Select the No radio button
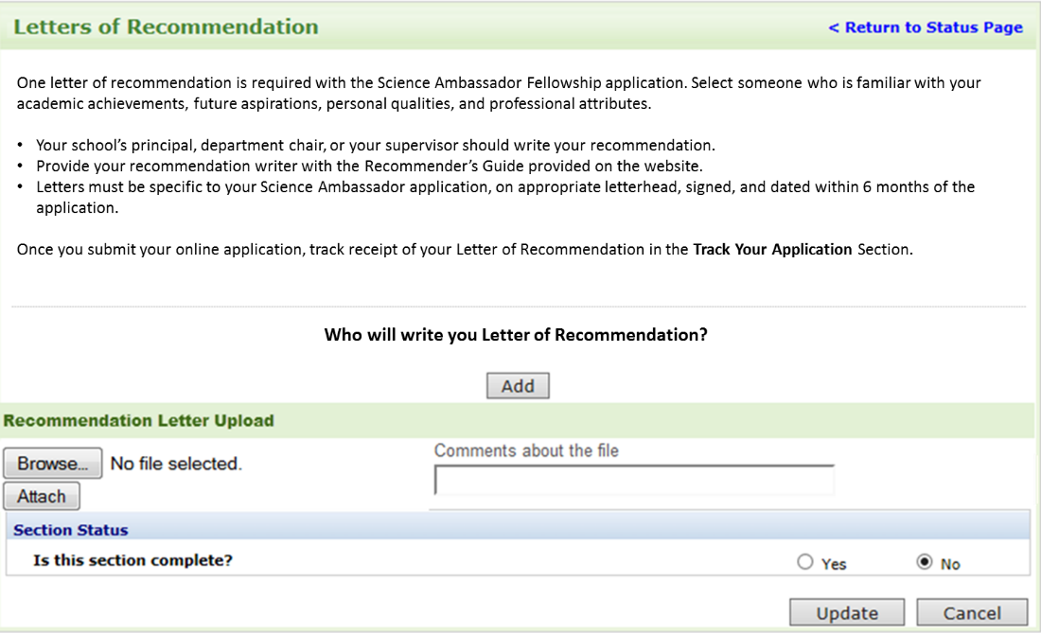 click(925, 562)
